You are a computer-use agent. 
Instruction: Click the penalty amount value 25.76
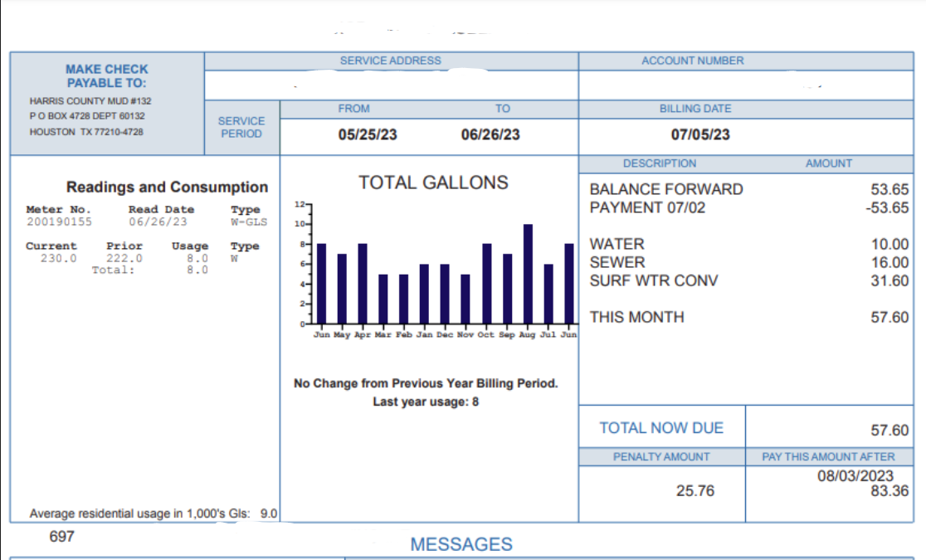694,491
